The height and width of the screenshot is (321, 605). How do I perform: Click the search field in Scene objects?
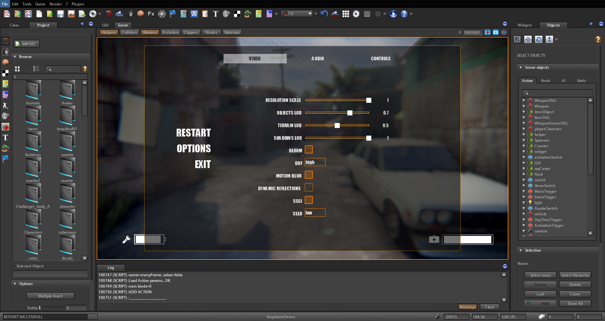(557, 92)
